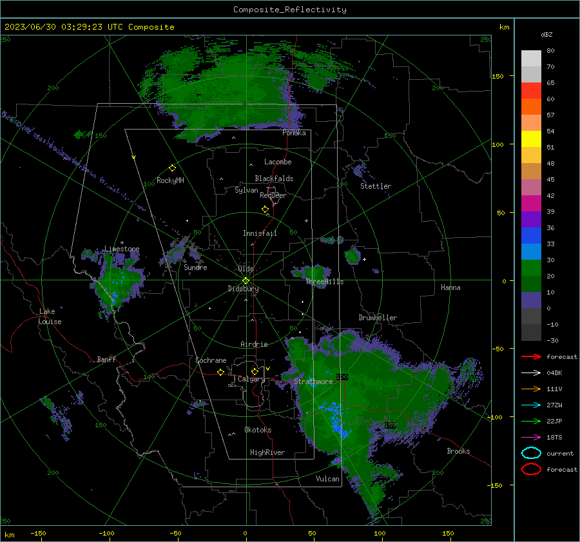Image resolution: width=580 pixels, height=542 pixels.
Task: Click the Calgary city label
Action: click(251, 379)
